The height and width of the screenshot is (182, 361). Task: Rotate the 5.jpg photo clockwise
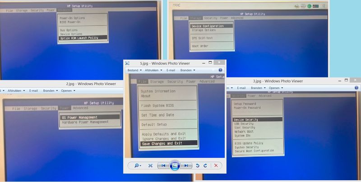click(x=205, y=165)
